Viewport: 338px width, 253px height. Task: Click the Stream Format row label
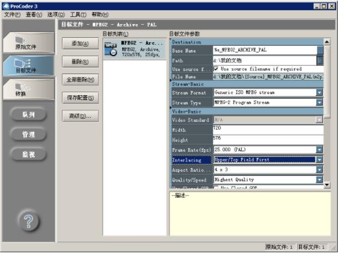coord(191,93)
